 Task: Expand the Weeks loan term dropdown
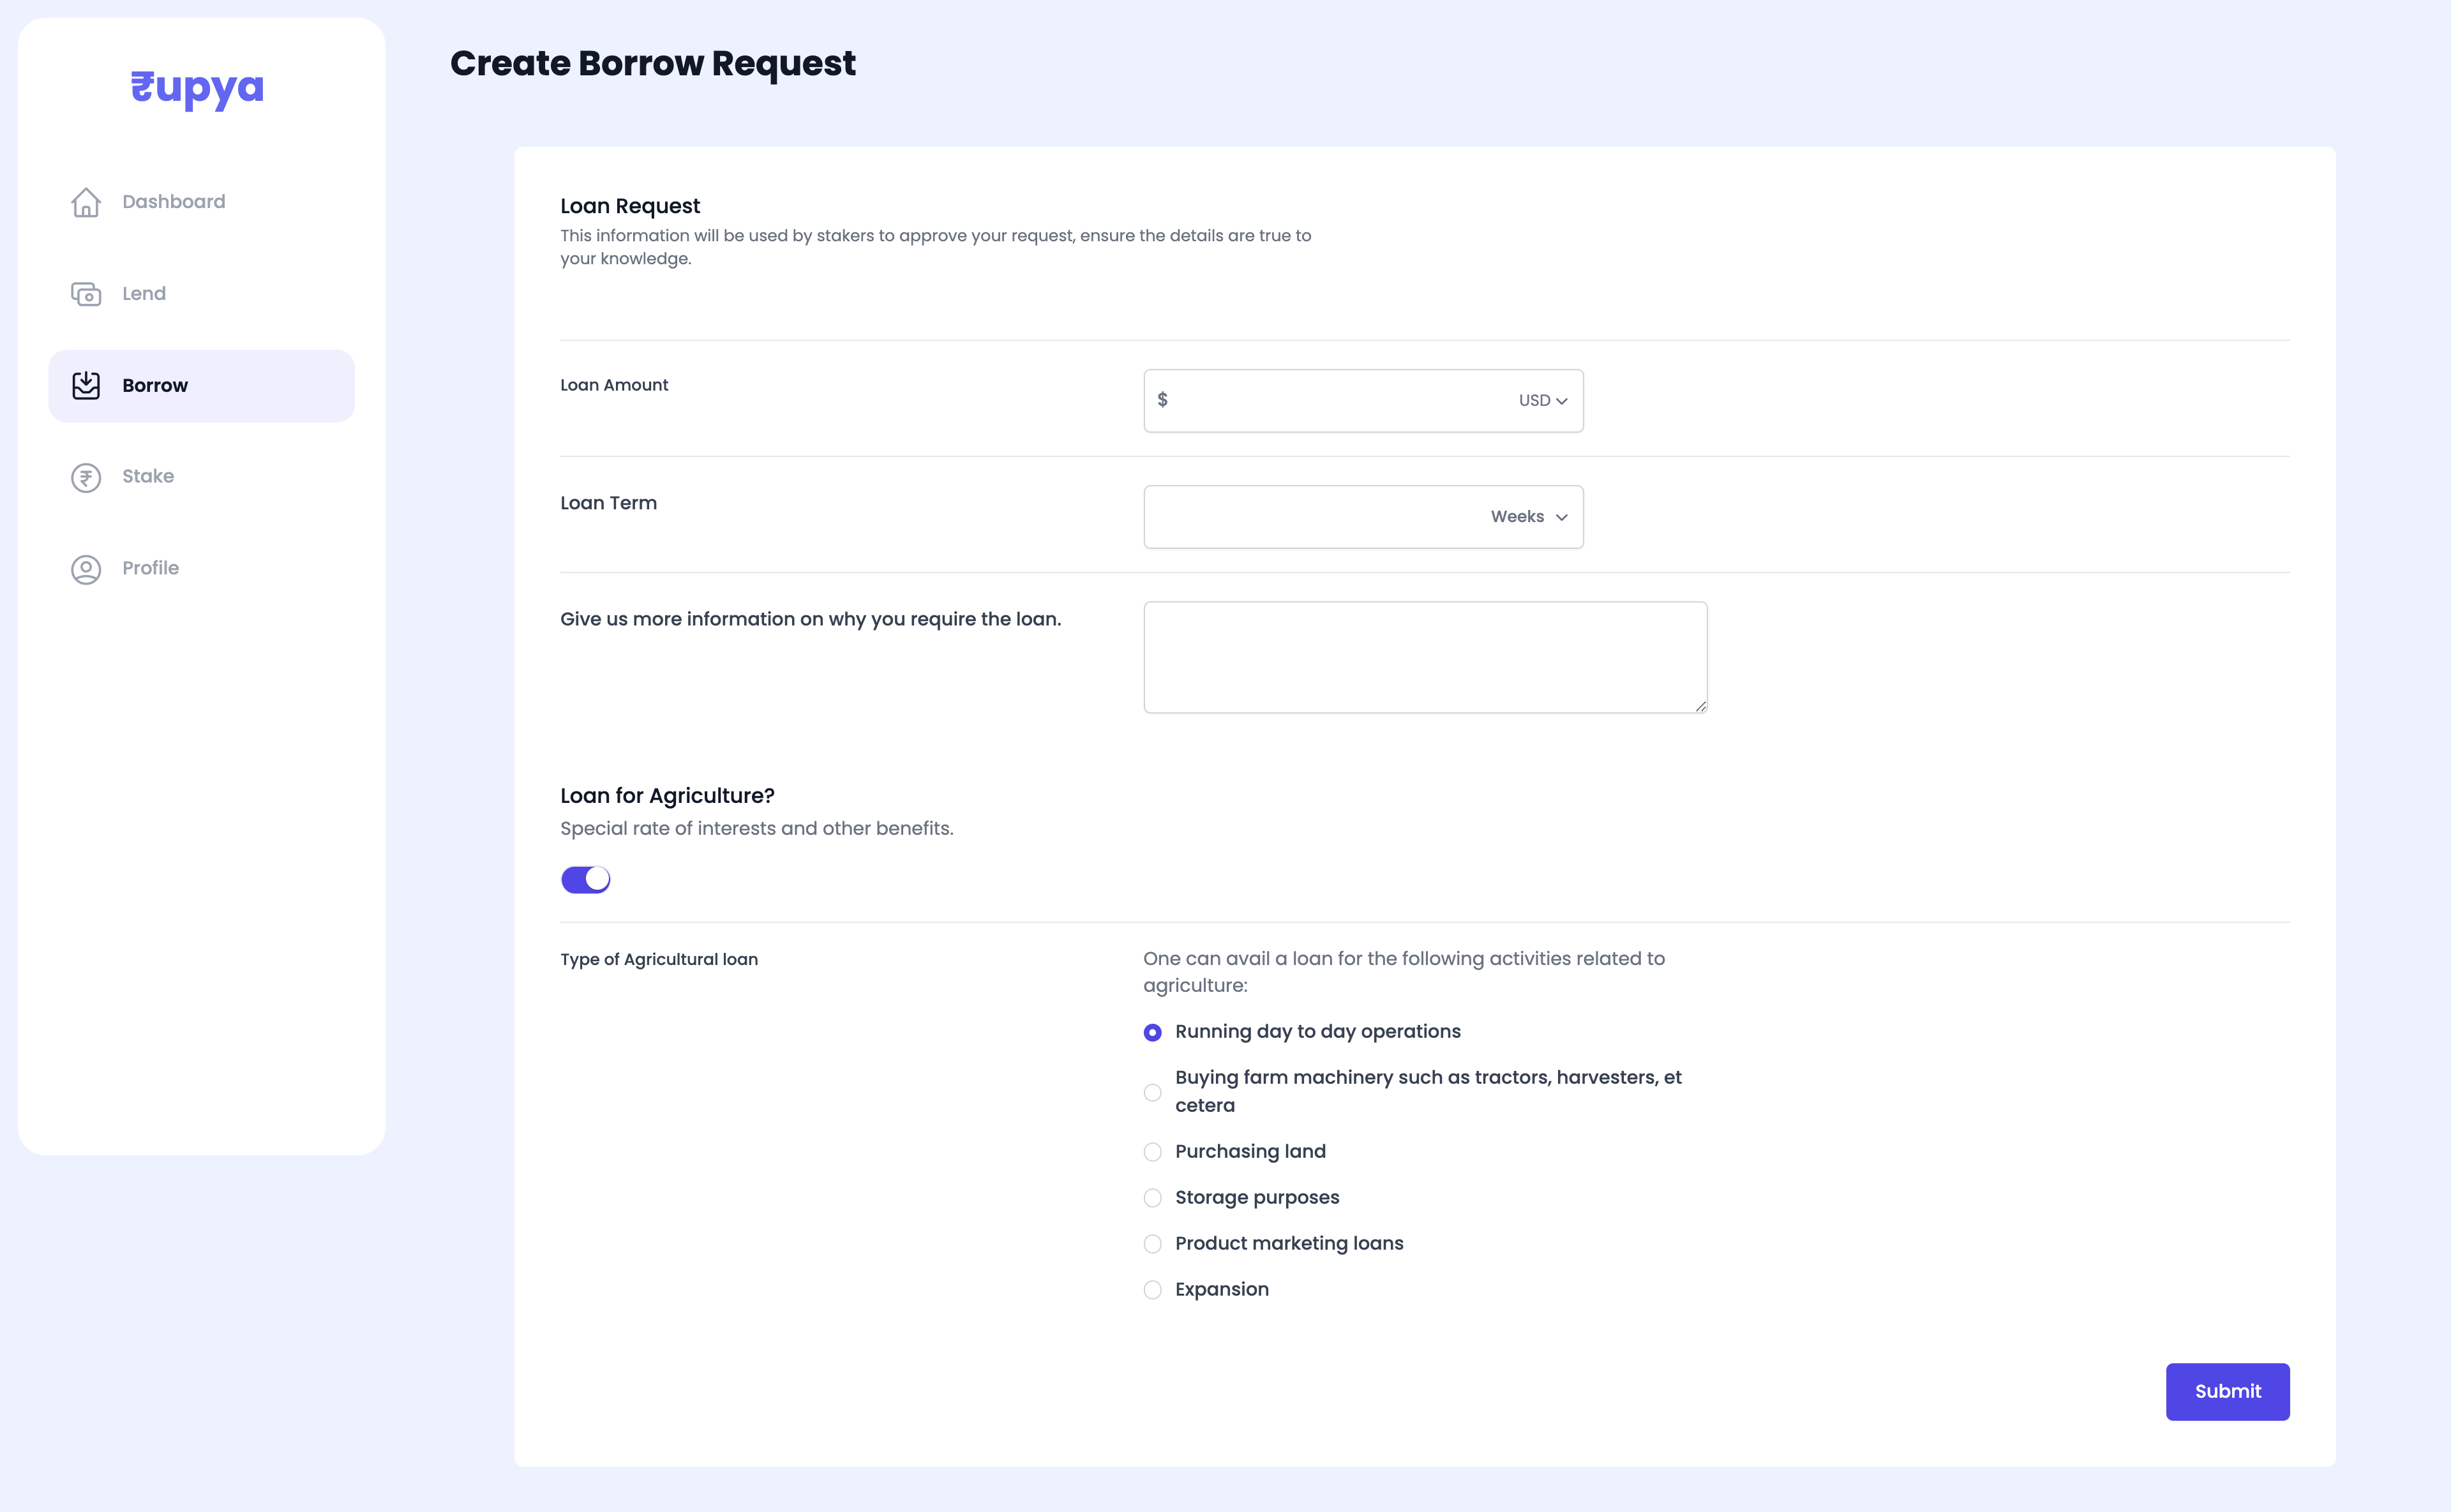[1527, 516]
